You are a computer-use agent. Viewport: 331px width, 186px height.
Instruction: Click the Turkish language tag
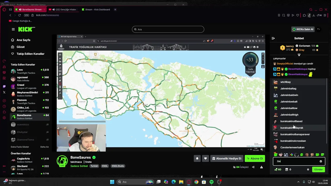coord(94,166)
